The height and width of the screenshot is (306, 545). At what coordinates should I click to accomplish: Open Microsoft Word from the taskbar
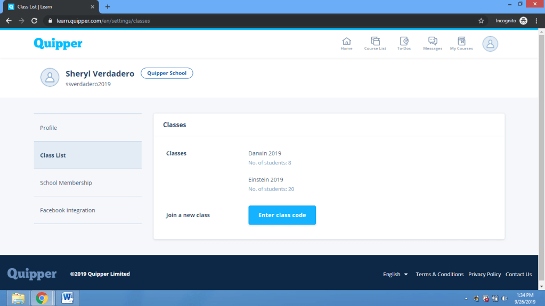[x=67, y=298]
